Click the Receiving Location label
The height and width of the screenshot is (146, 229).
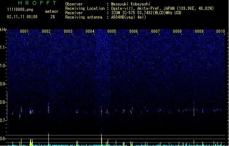(x=85, y=8)
